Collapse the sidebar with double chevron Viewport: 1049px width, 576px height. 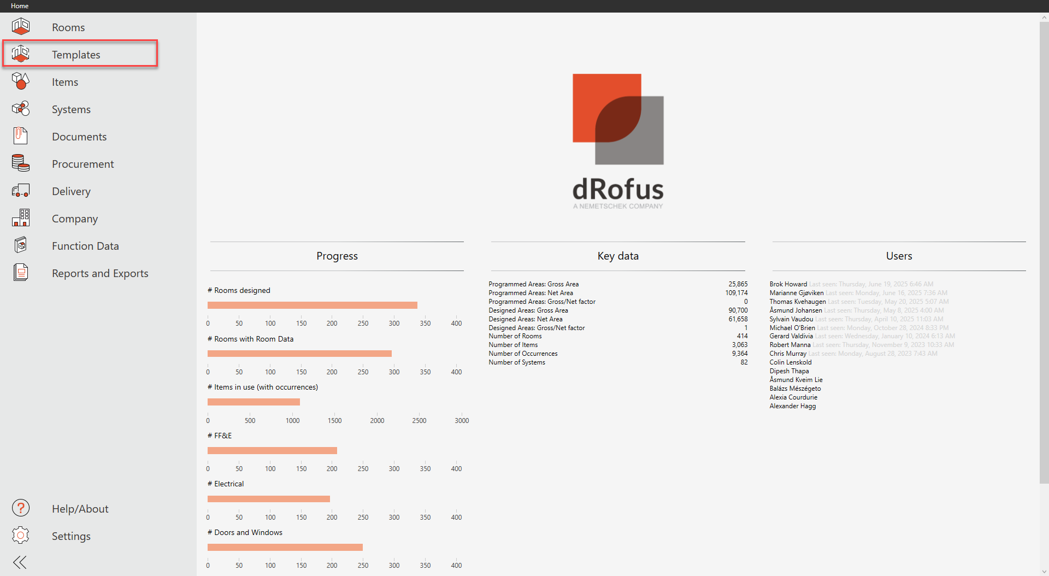tap(20, 562)
